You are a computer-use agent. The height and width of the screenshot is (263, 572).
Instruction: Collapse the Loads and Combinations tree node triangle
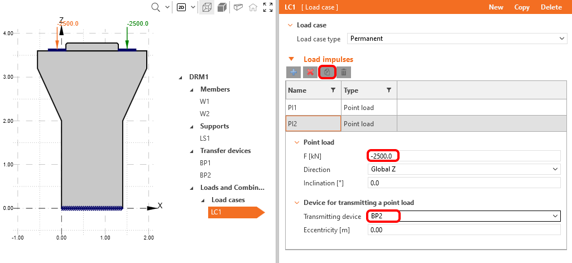point(191,188)
